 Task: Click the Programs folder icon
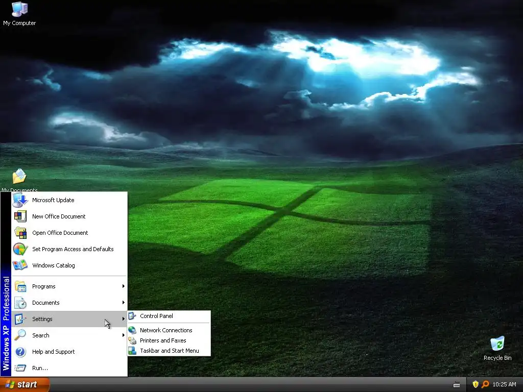(20, 286)
